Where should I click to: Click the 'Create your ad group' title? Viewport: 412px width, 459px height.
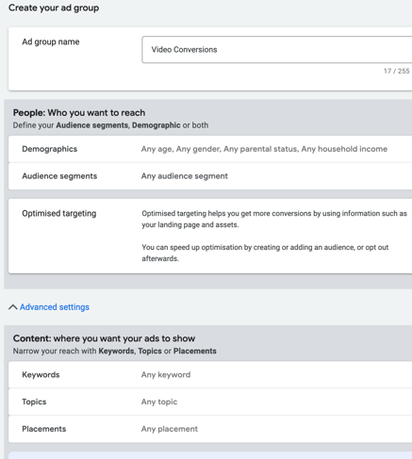pos(54,8)
